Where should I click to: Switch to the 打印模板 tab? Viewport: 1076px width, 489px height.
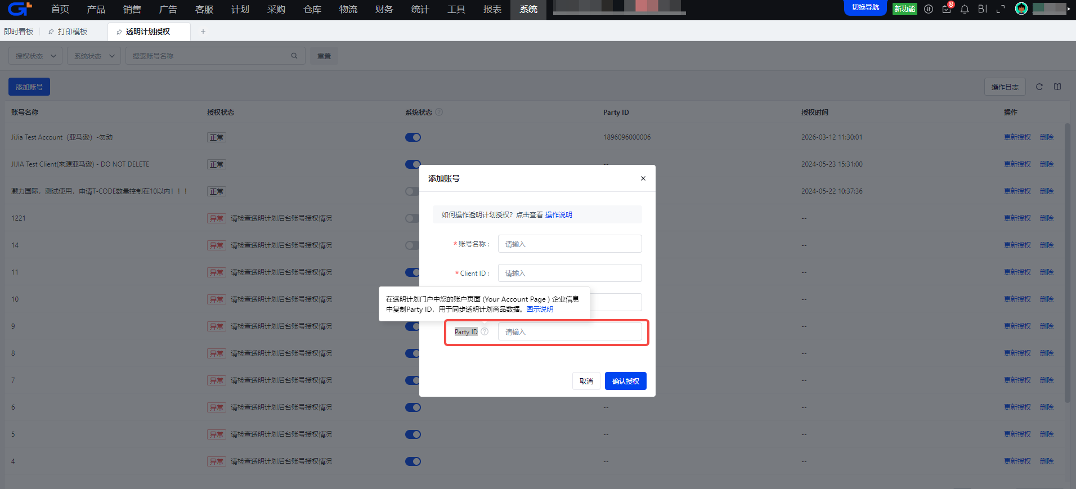pyautogui.click(x=68, y=32)
